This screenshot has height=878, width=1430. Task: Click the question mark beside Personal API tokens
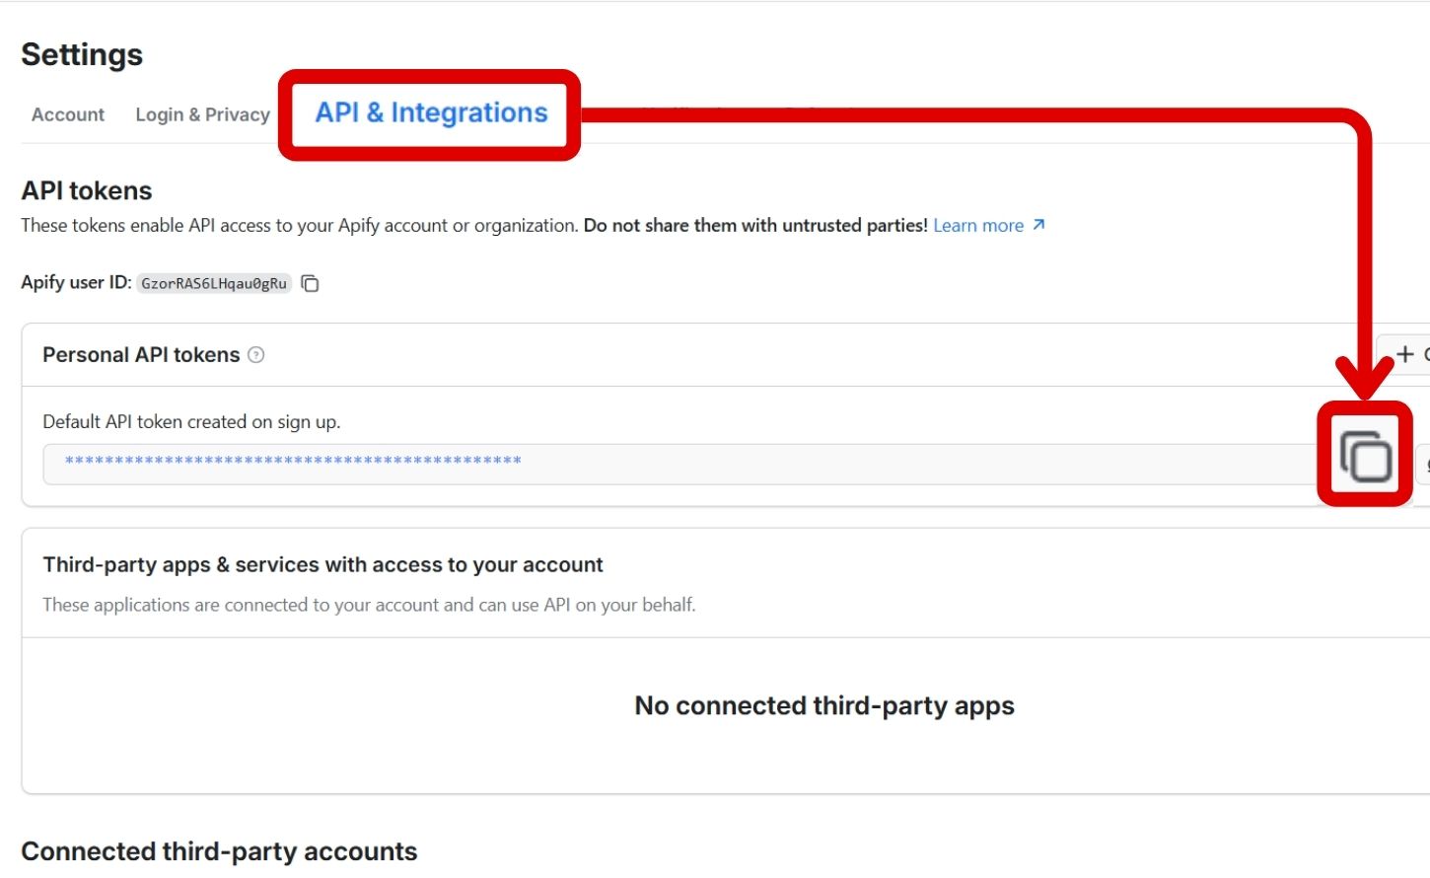pyautogui.click(x=256, y=354)
